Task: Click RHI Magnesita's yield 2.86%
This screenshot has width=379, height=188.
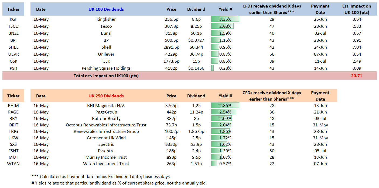Action: 225,106
